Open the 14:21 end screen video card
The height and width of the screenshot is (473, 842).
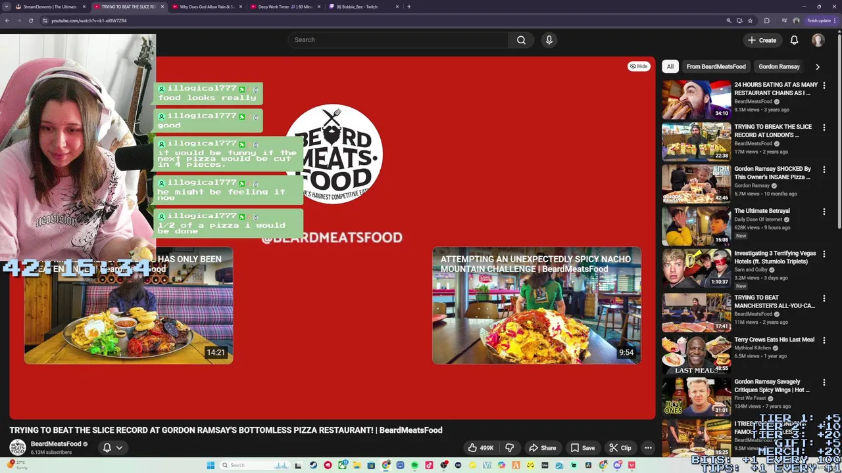point(128,305)
